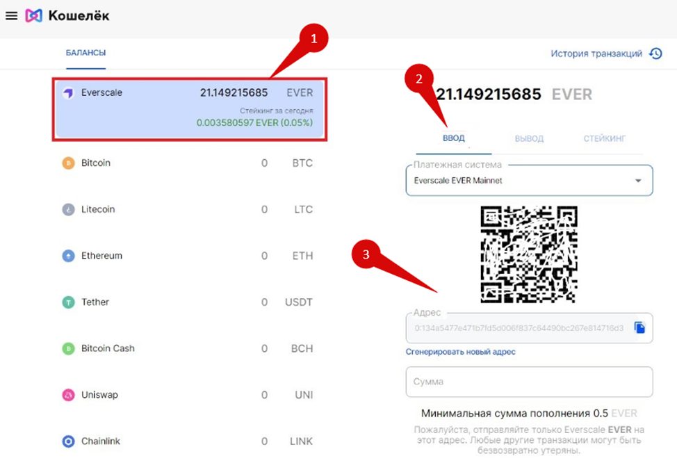This screenshot has width=677, height=463.
Task: Click Сгенерировать новый адрес link
Action: [x=461, y=352]
